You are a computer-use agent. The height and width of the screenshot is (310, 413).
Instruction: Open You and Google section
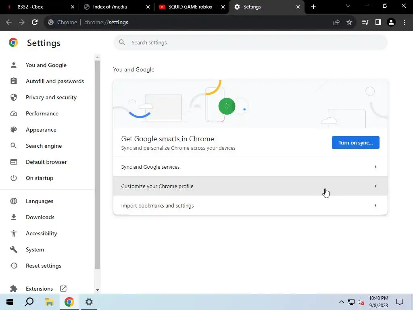pyautogui.click(x=46, y=65)
